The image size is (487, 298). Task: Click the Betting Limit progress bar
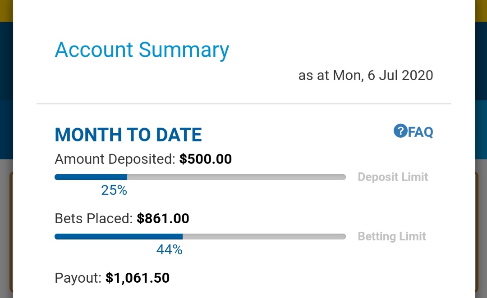[x=200, y=237]
